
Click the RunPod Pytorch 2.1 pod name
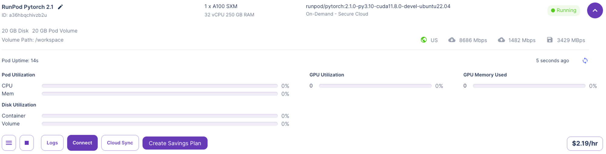[x=28, y=7]
